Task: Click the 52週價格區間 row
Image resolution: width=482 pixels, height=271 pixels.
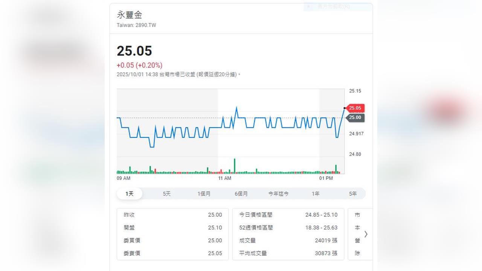Action: [x=288, y=228]
